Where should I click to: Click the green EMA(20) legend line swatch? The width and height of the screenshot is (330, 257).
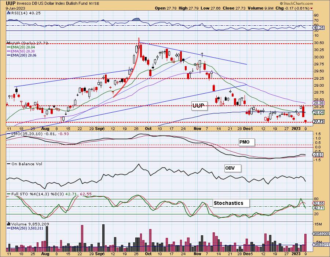click(x=9, y=47)
